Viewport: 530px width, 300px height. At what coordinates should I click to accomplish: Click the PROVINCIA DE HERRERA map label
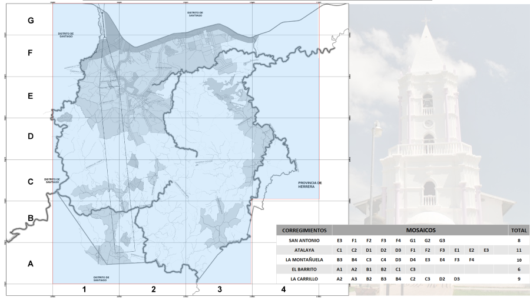310,185
